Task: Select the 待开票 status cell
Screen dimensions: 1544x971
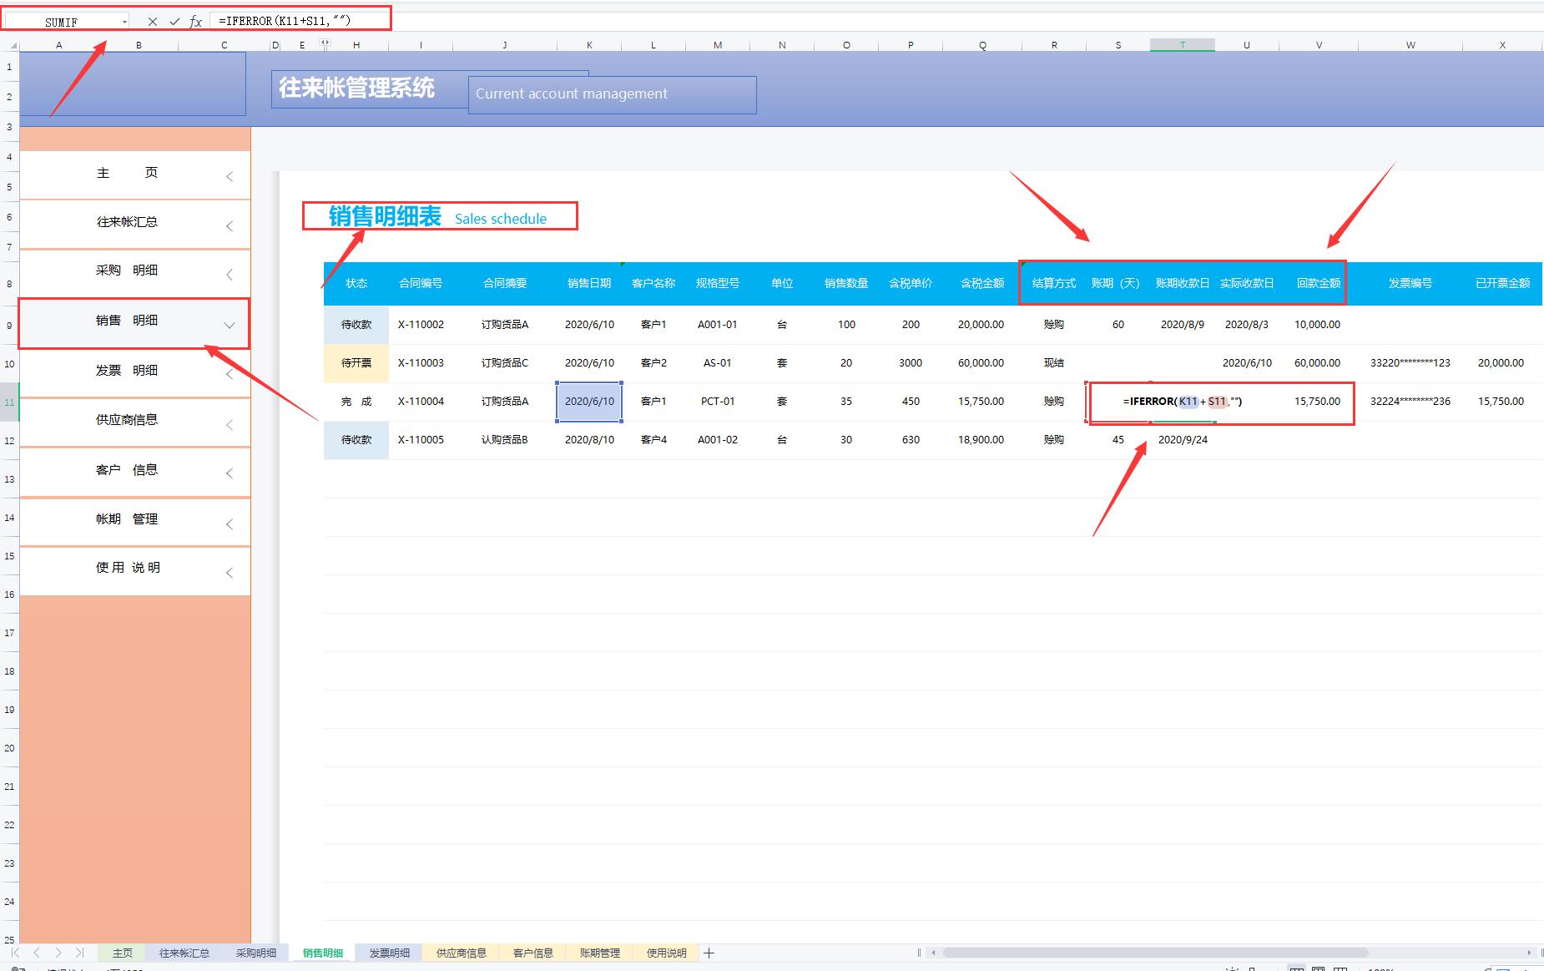Action: pyautogui.click(x=356, y=363)
